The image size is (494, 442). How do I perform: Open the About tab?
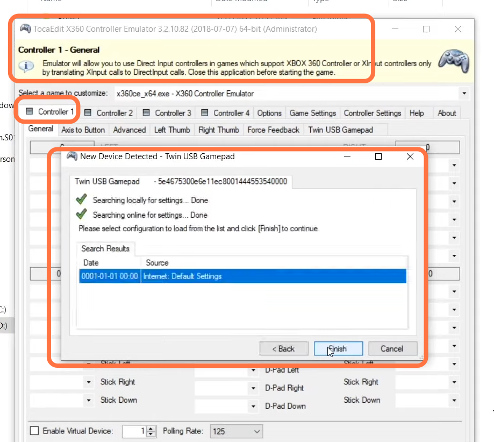pyautogui.click(x=447, y=113)
